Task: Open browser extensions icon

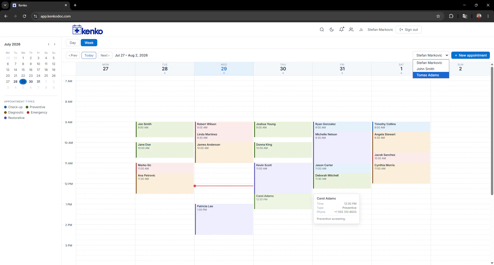Action: click(451, 16)
